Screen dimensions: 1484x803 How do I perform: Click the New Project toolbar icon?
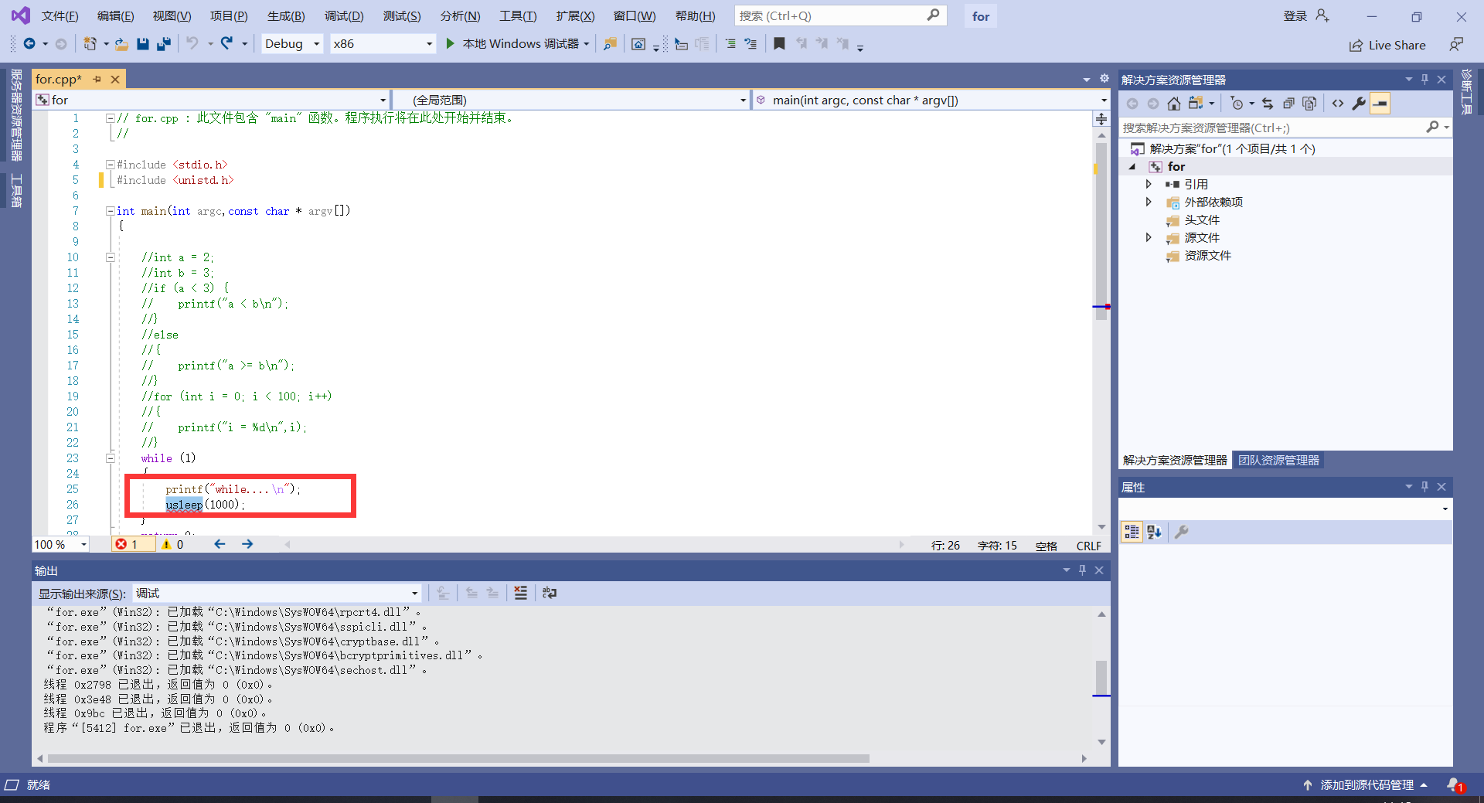[x=90, y=44]
